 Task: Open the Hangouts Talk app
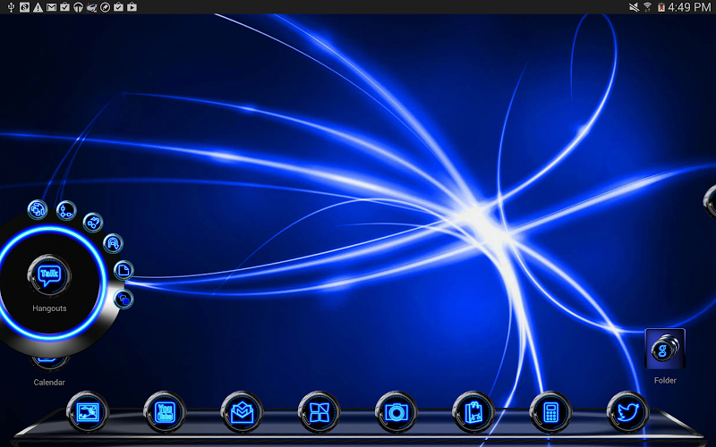click(49, 274)
